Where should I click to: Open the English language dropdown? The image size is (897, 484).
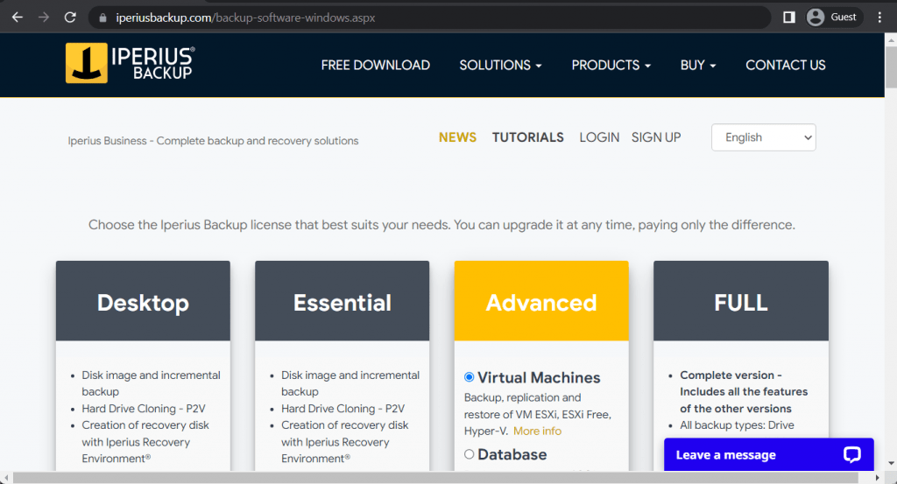pos(763,137)
